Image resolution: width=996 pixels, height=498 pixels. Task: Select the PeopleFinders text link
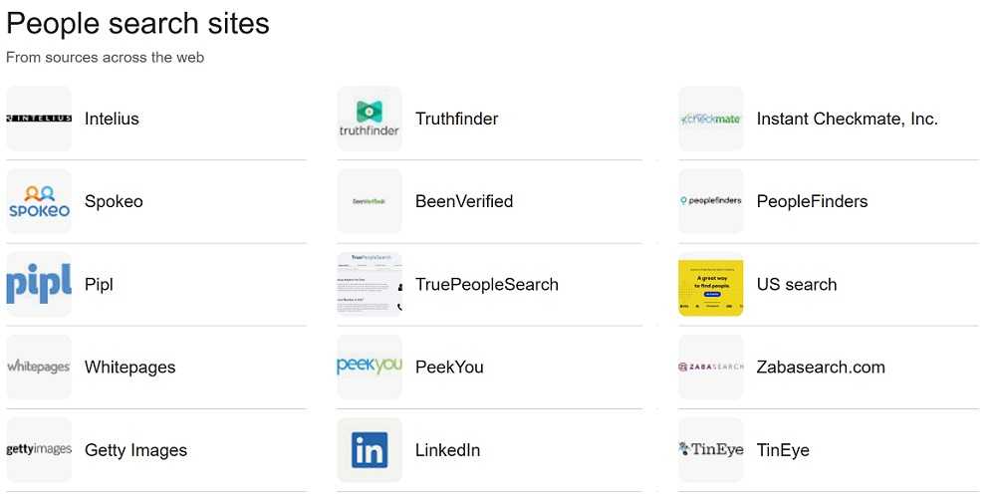tap(812, 201)
